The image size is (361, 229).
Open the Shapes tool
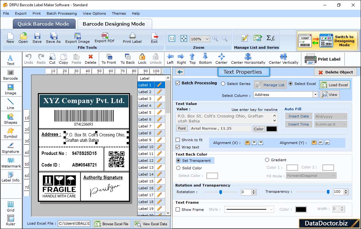pos(10,119)
